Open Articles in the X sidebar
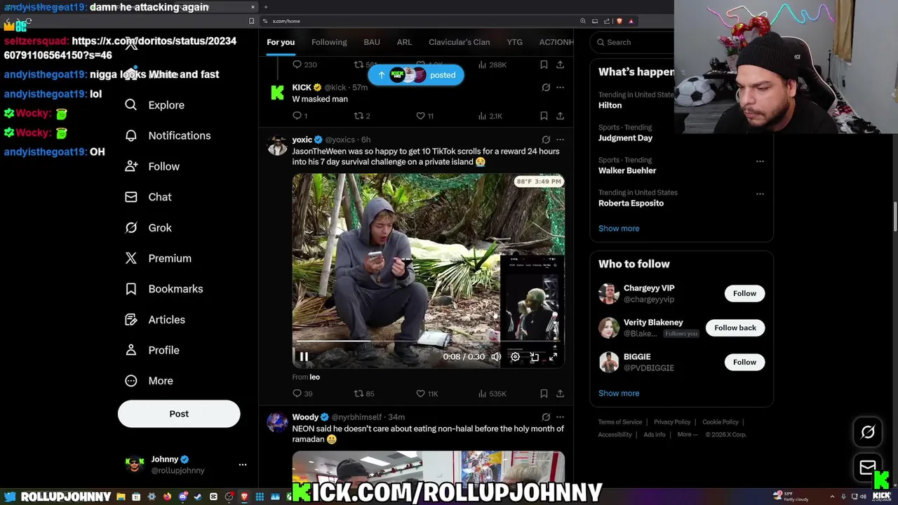 pos(154,320)
